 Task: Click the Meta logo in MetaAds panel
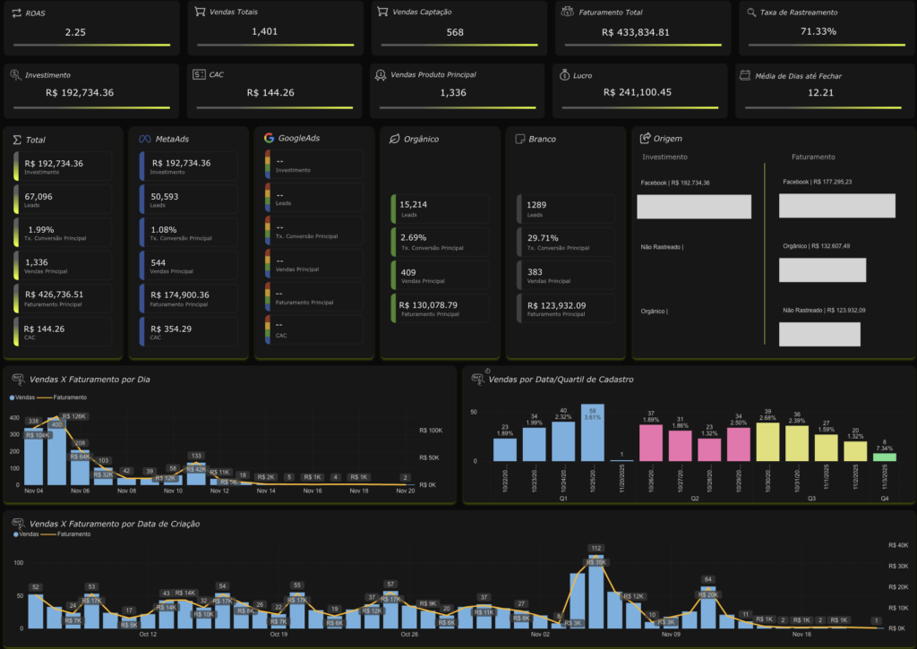click(x=143, y=139)
